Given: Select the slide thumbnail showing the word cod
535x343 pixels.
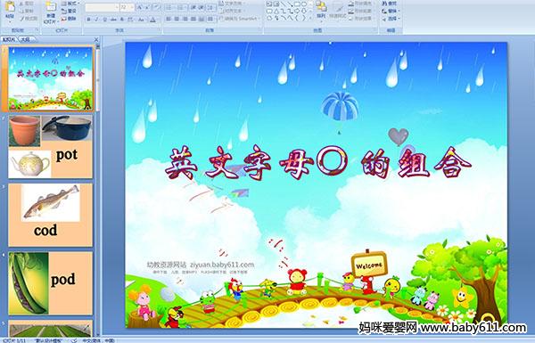Looking at the screenshot, I should click(x=51, y=215).
